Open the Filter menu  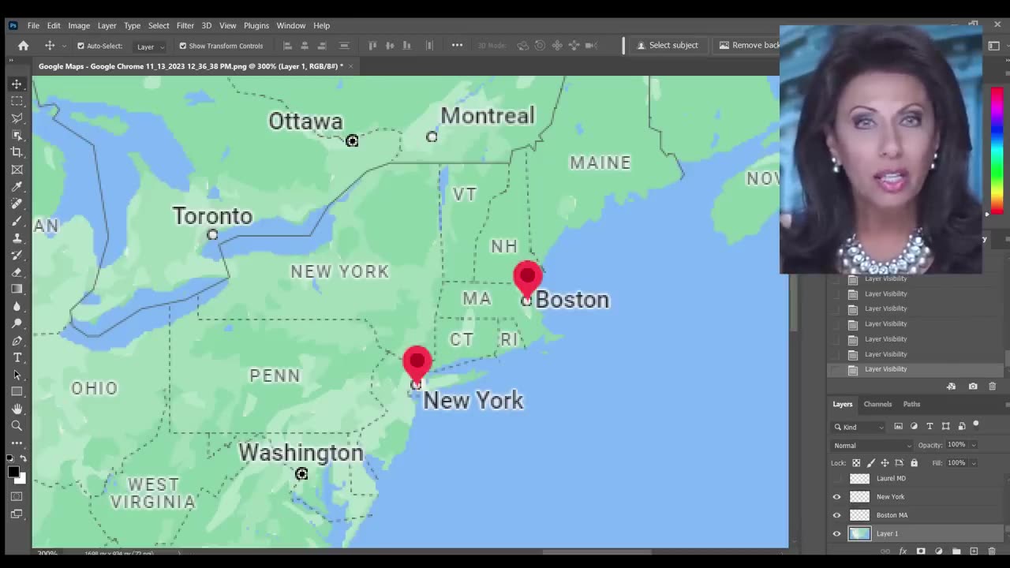[x=185, y=25]
